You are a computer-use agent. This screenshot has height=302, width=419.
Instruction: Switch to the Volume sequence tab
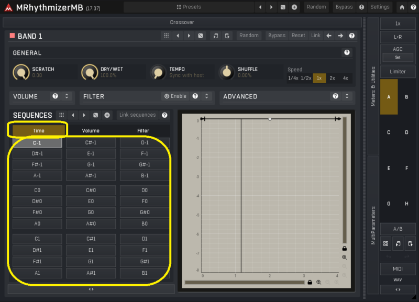click(x=91, y=131)
